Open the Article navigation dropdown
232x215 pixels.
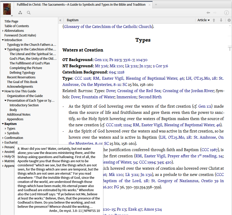(204, 20)
